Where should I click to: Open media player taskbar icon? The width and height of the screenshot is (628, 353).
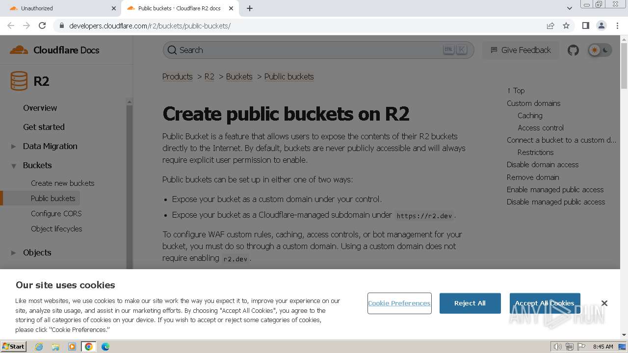tap(72, 347)
